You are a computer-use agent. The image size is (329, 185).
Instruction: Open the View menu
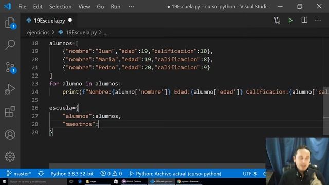pyautogui.click(x=84, y=7)
